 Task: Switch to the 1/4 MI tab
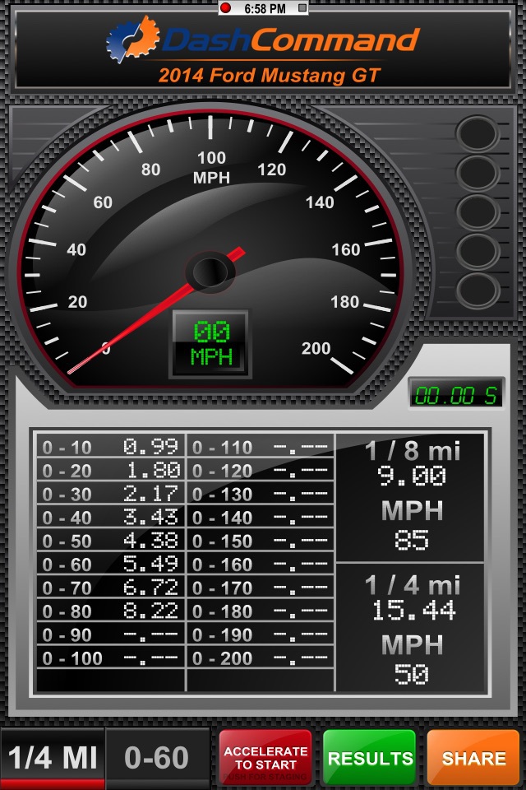(53, 757)
